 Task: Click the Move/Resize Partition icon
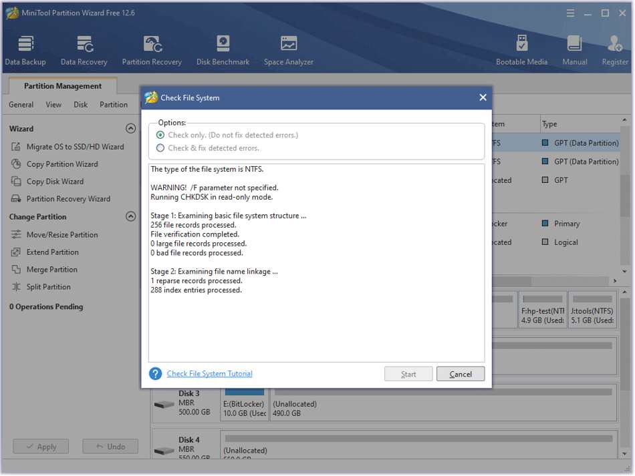point(16,234)
